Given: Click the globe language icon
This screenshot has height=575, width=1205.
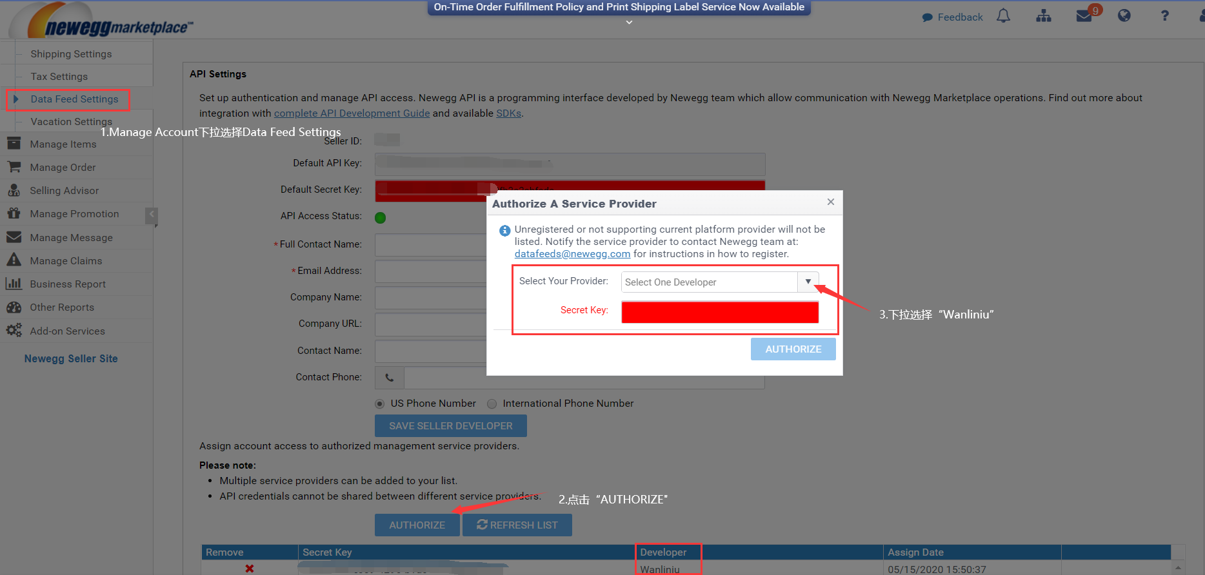Looking at the screenshot, I should tap(1124, 16).
